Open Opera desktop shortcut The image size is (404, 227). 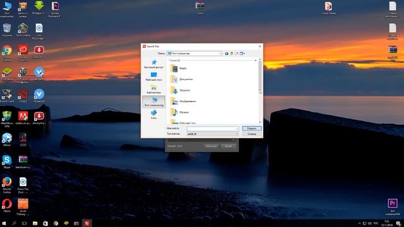[7, 206]
